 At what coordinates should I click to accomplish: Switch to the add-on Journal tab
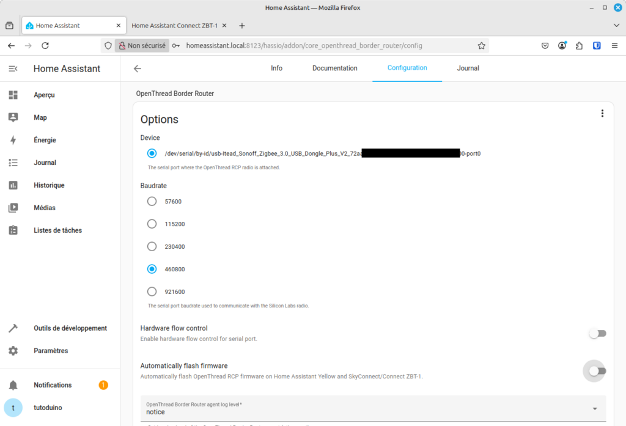pos(468,68)
